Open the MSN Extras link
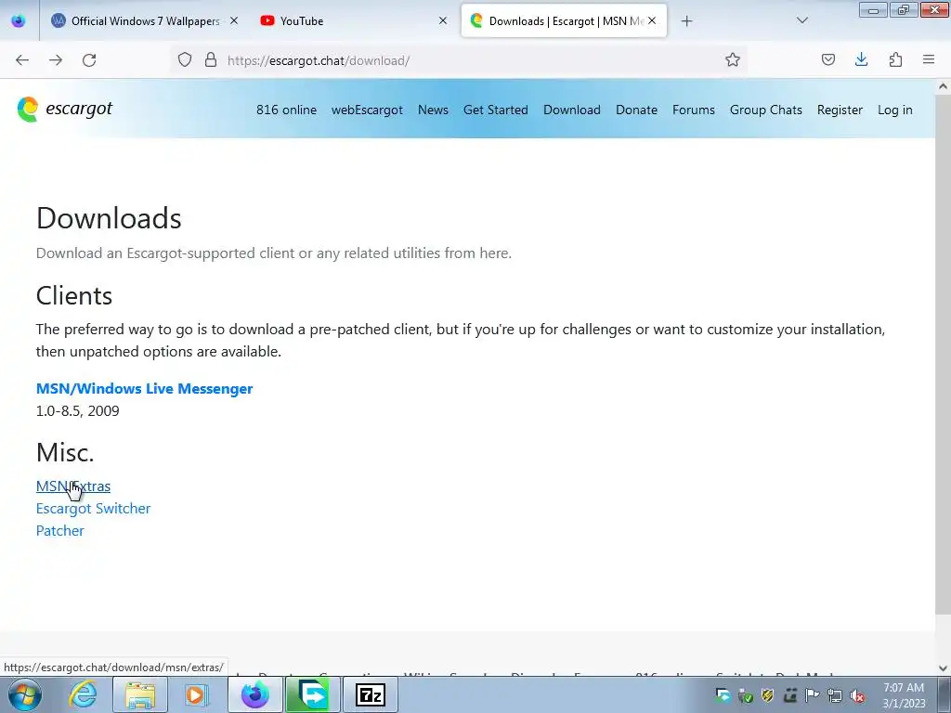This screenshot has height=713, width=951. pos(72,486)
